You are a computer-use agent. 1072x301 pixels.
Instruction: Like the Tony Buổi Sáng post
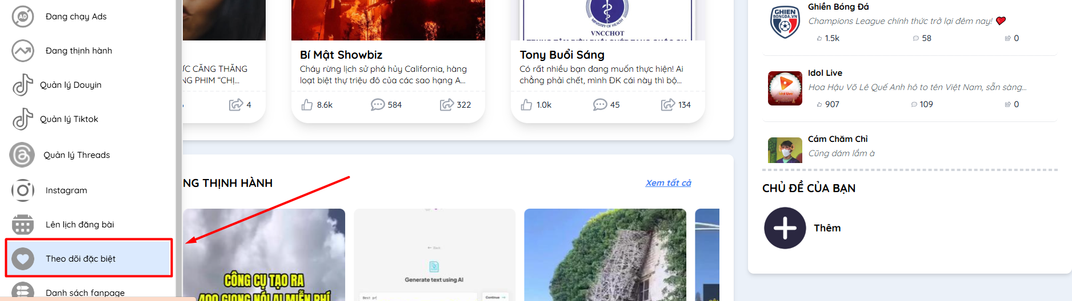[527, 105]
